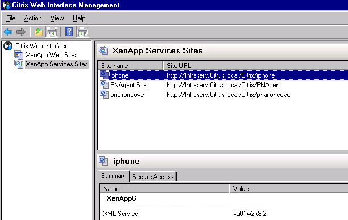Select XenApp Web Sites in the tree
This screenshot has height=220, width=348.
[x=51, y=55]
